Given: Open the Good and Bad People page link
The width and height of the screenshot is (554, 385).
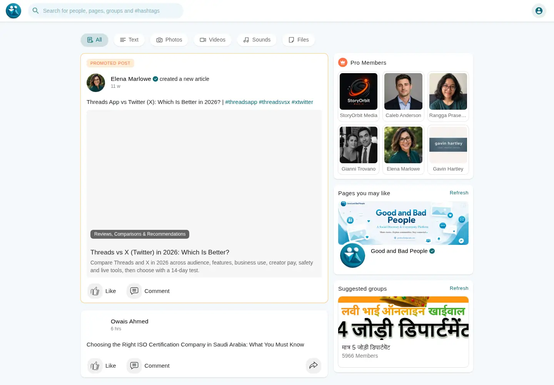Looking at the screenshot, I should (399, 251).
